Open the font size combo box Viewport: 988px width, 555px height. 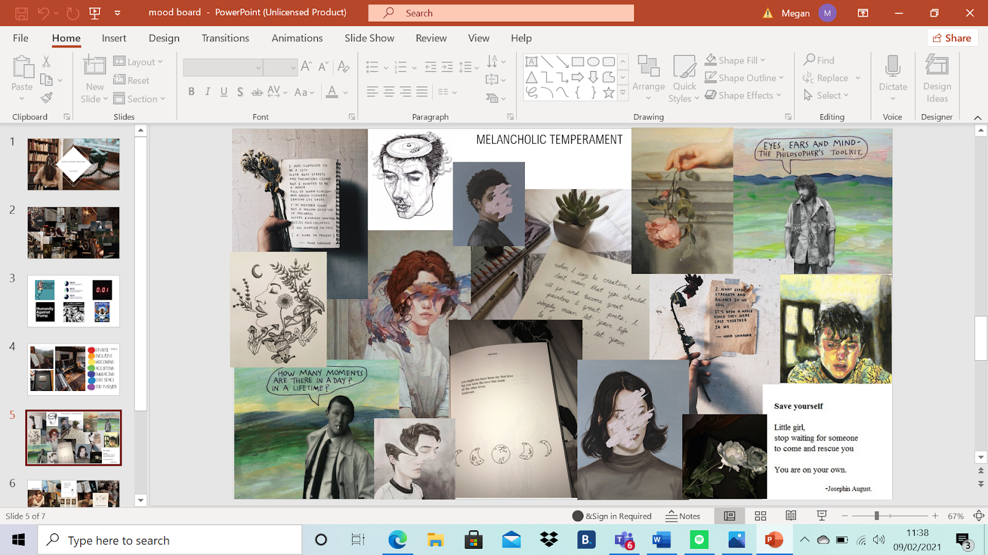[x=280, y=67]
